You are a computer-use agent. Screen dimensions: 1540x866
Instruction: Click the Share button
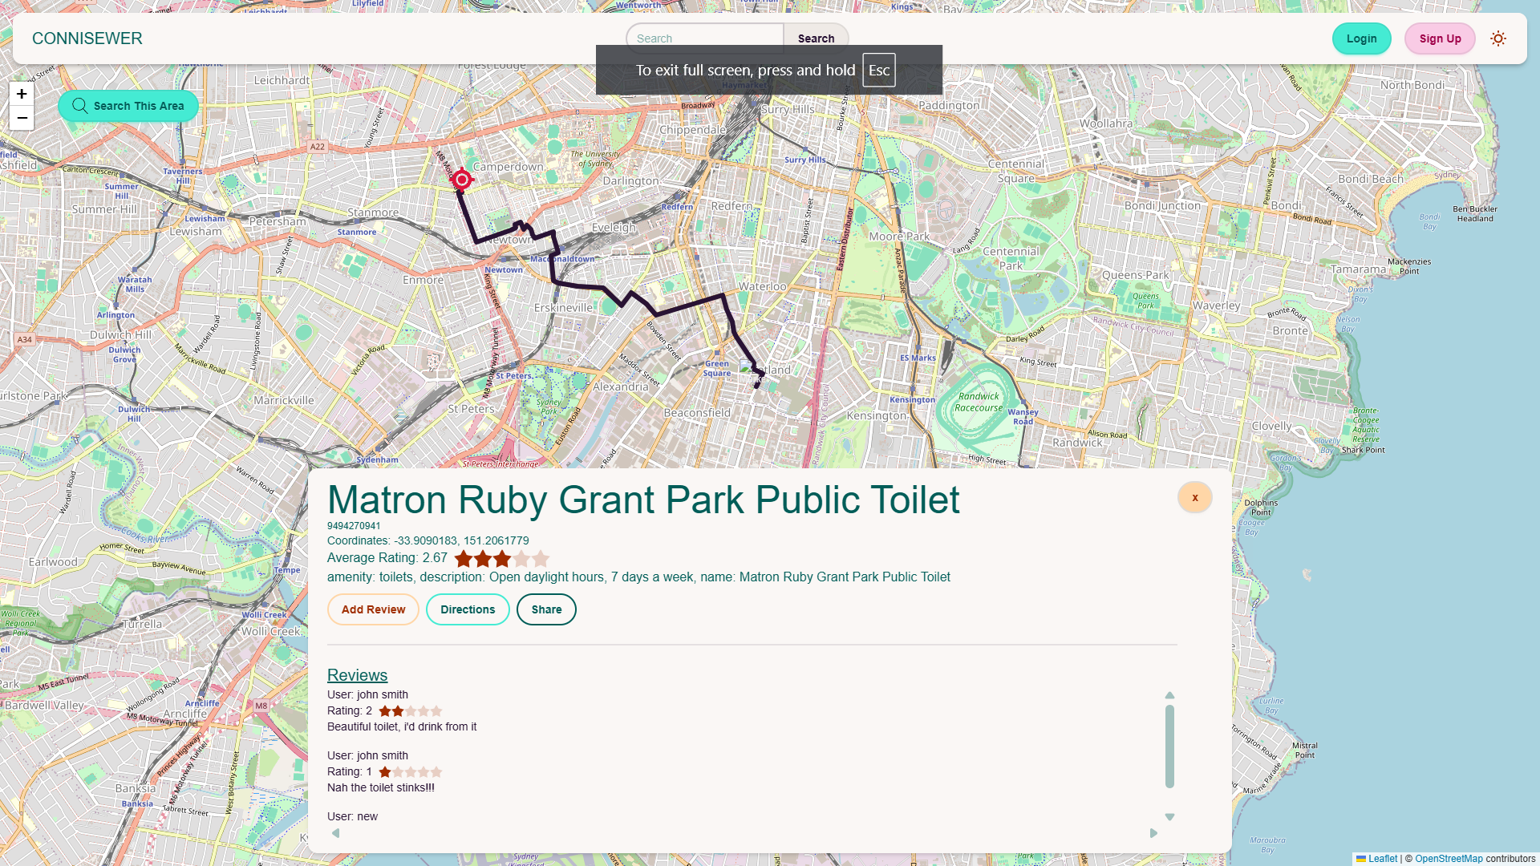pyautogui.click(x=546, y=609)
